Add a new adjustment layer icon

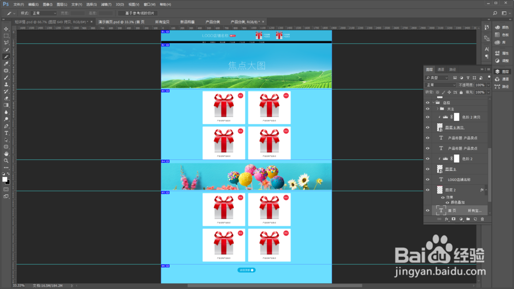pyautogui.click(x=461, y=219)
